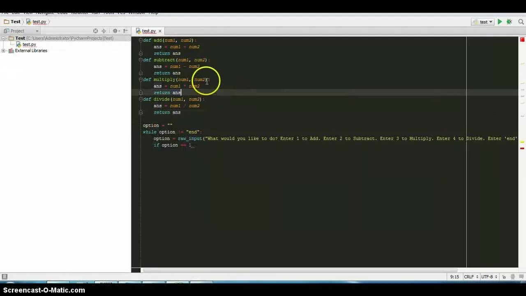This screenshot has height=296, width=526.
Task: Open the CRLF line separator selector
Action: tap(471, 277)
